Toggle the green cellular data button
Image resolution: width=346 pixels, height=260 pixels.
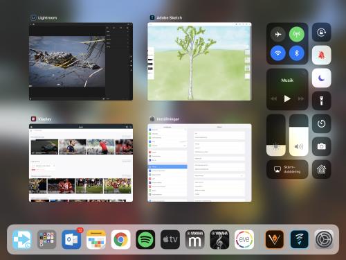click(x=297, y=34)
